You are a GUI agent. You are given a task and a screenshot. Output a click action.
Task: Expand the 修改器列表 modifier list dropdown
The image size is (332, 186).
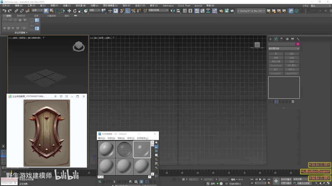(284, 49)
